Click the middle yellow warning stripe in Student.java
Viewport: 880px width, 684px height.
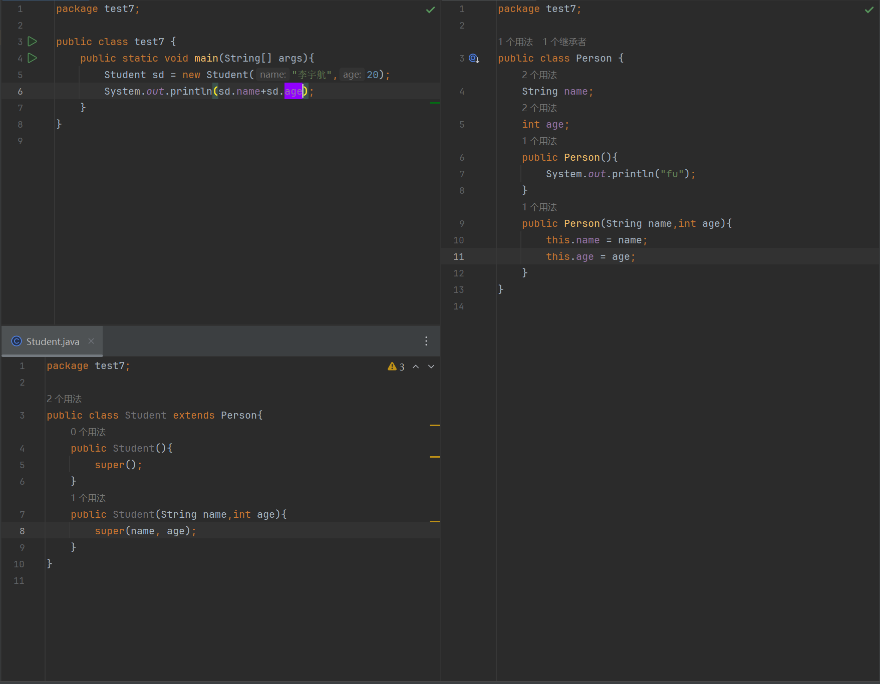(435, 457)
